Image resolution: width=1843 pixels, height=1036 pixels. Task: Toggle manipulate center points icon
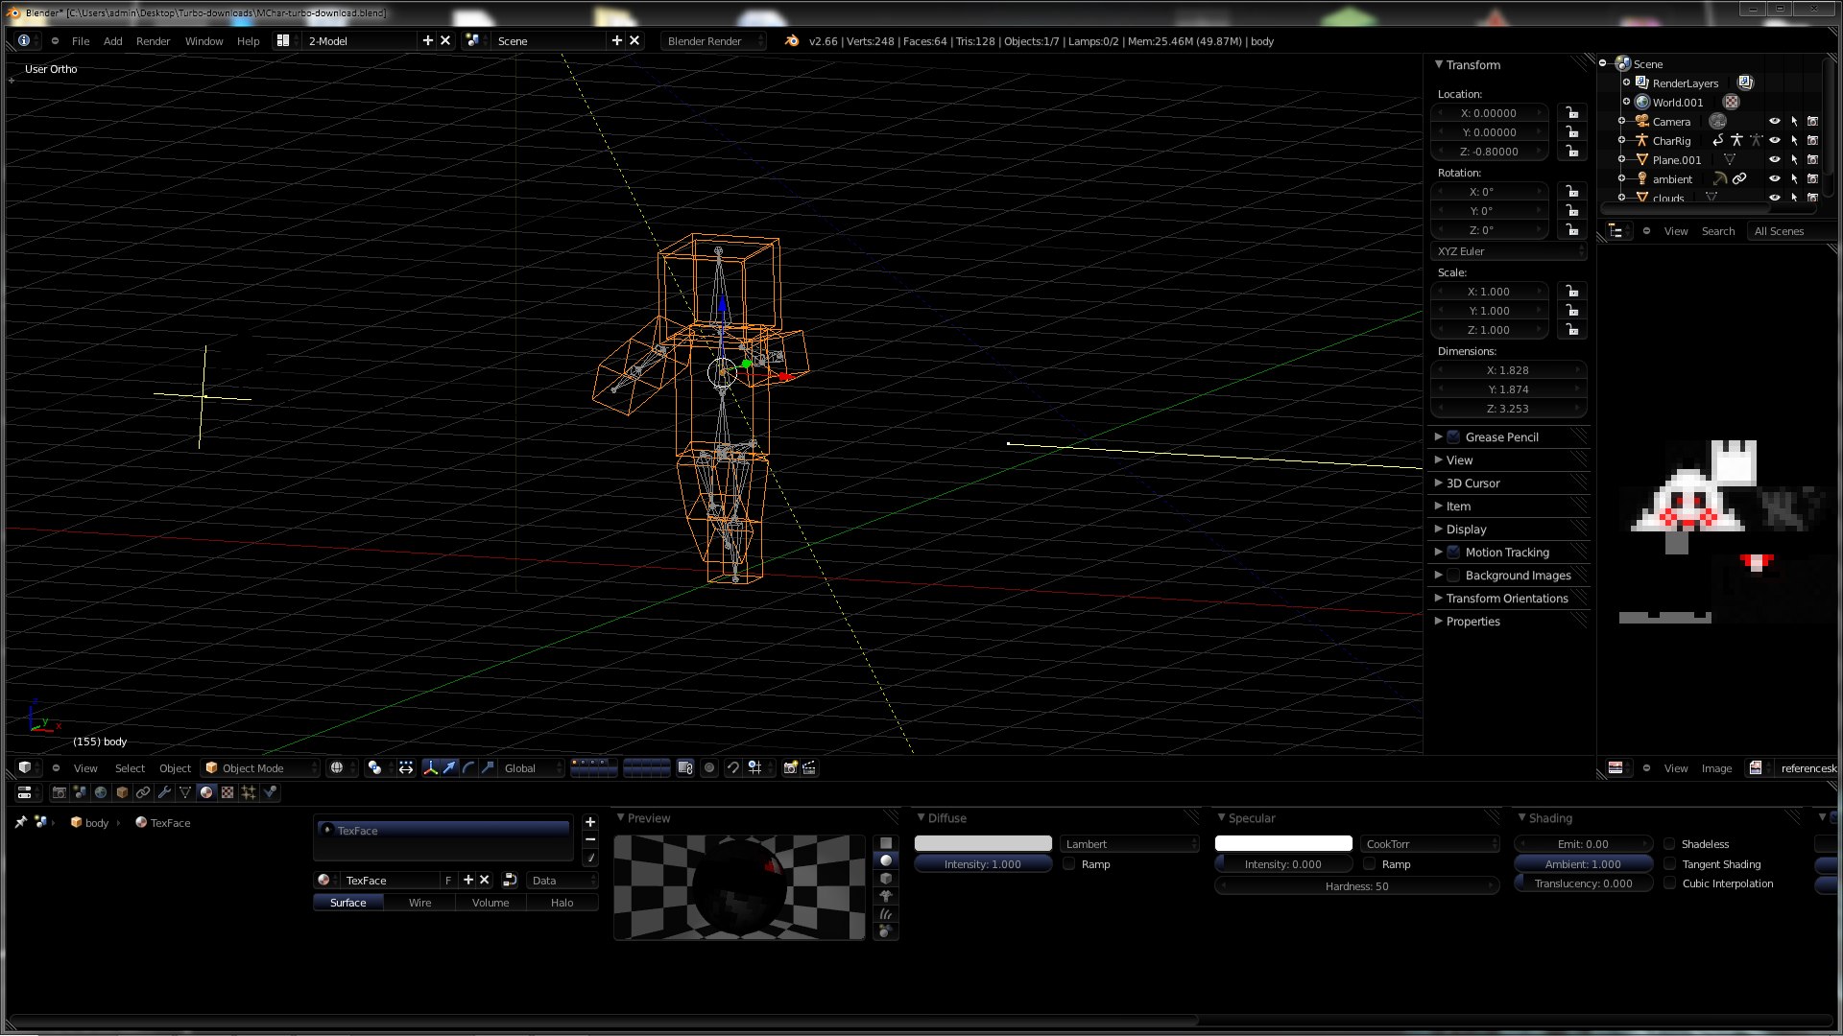point(406,767)
